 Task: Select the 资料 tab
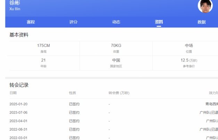(159, 22)
